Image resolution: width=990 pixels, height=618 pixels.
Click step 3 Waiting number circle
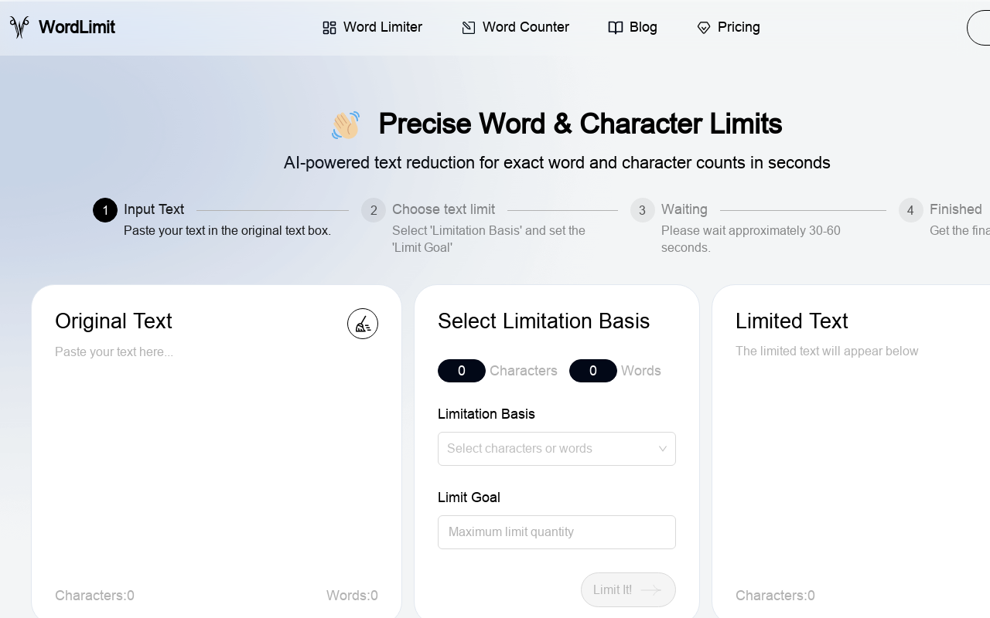coord(642,210)
